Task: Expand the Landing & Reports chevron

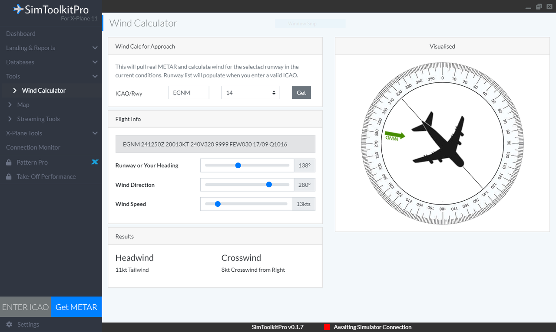Action: pos(95,48)
